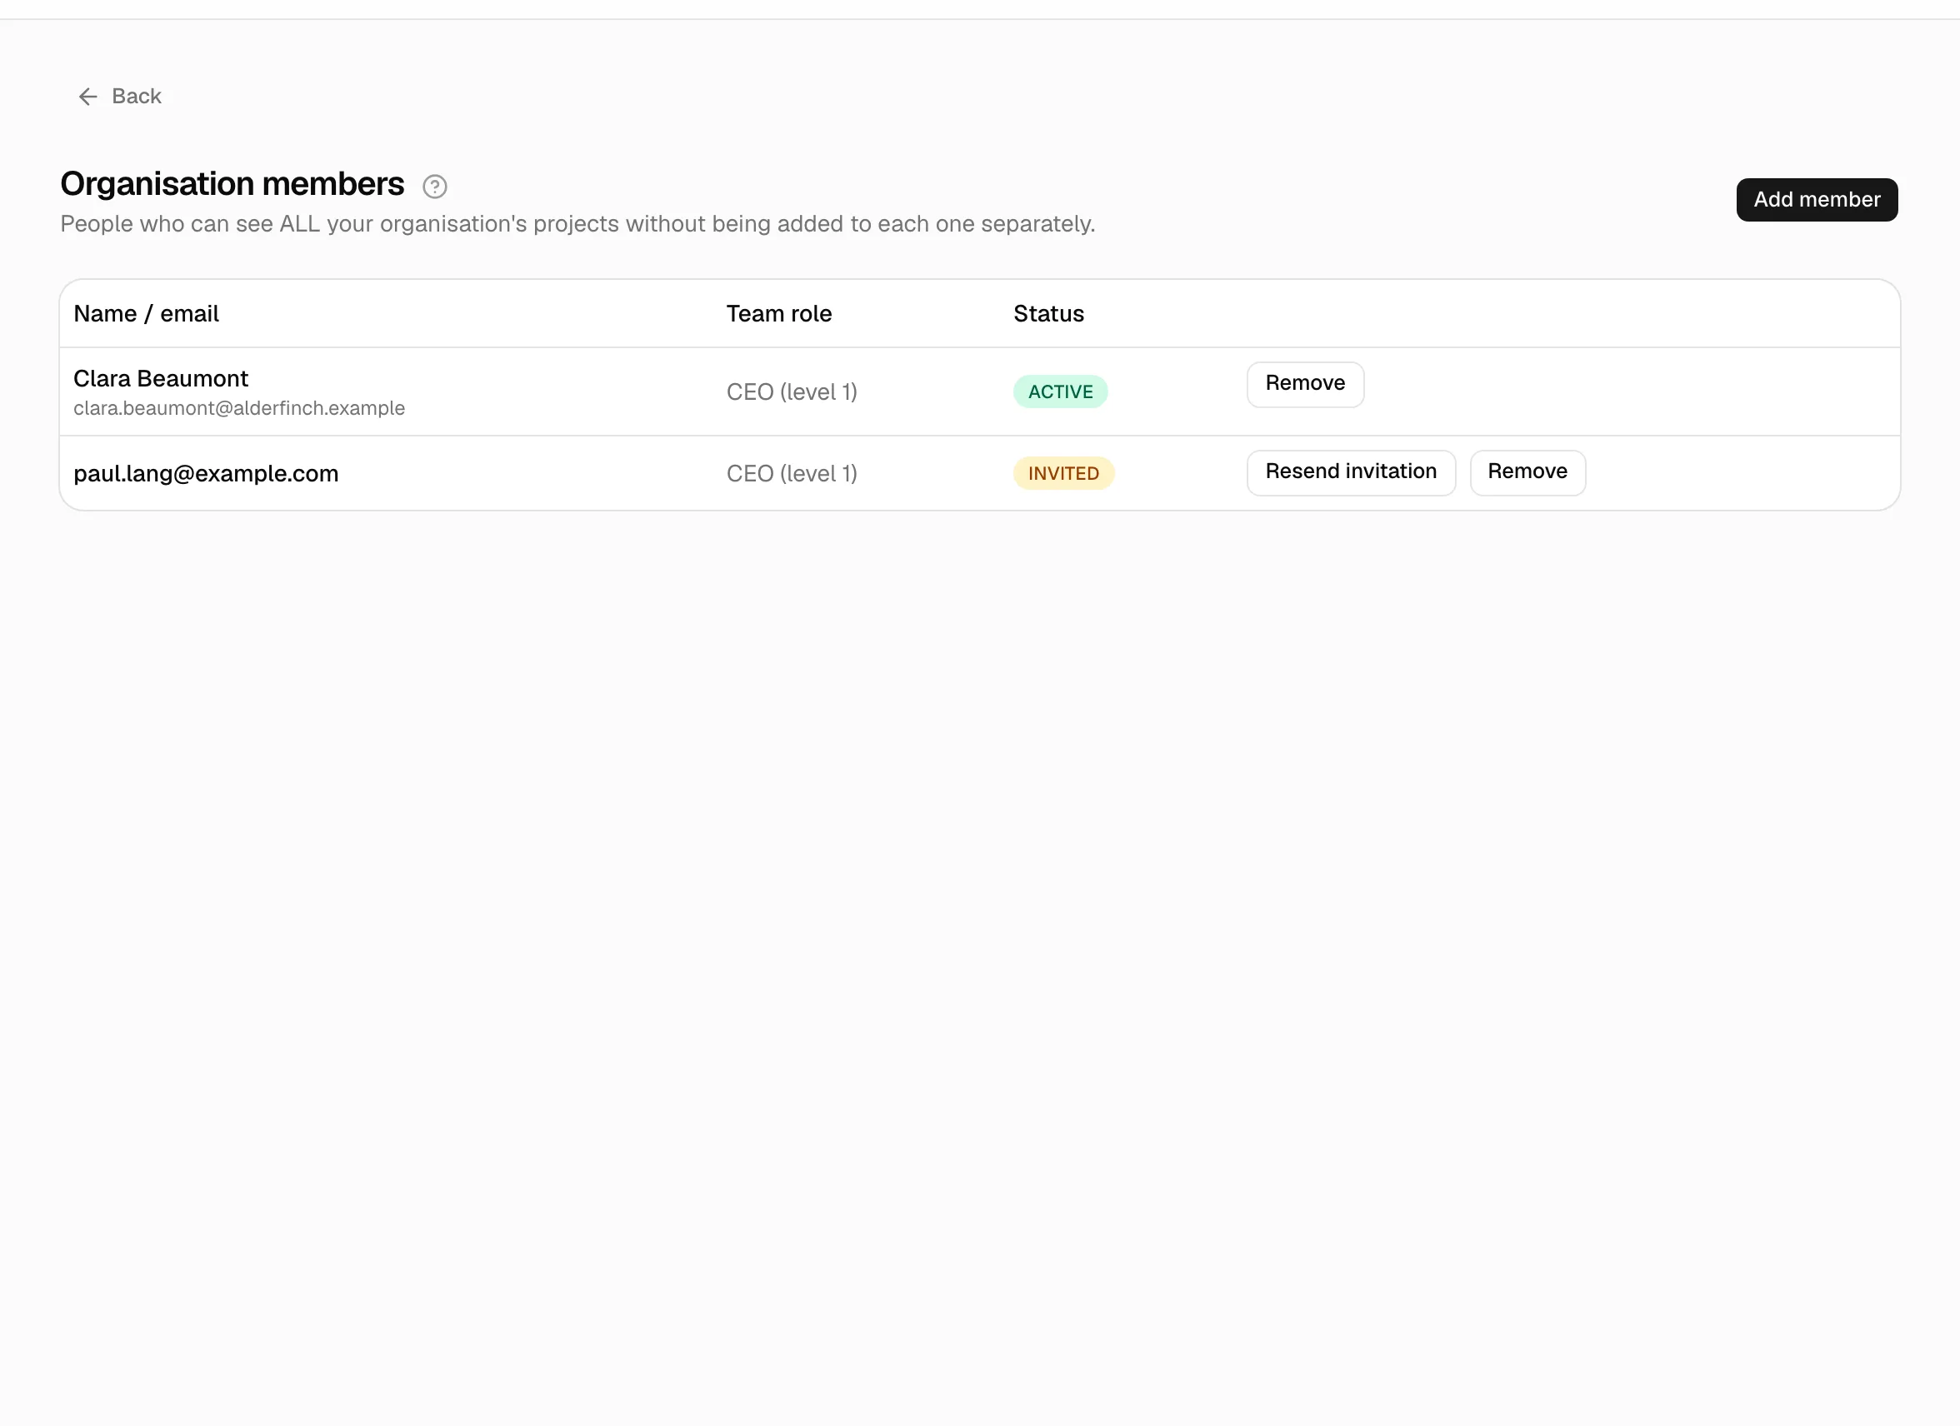1960x1426 pixels.
Task: Click the clara.beaumont@alderfinch.example email address
Action: 239,408
